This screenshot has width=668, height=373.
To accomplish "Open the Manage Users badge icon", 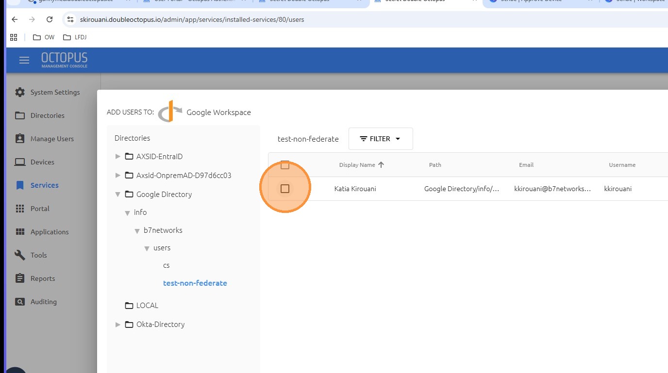I will click(20, 139).
